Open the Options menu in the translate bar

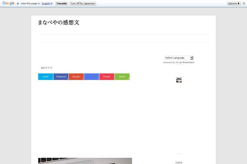pyautogui.click(x=234, y=3)
